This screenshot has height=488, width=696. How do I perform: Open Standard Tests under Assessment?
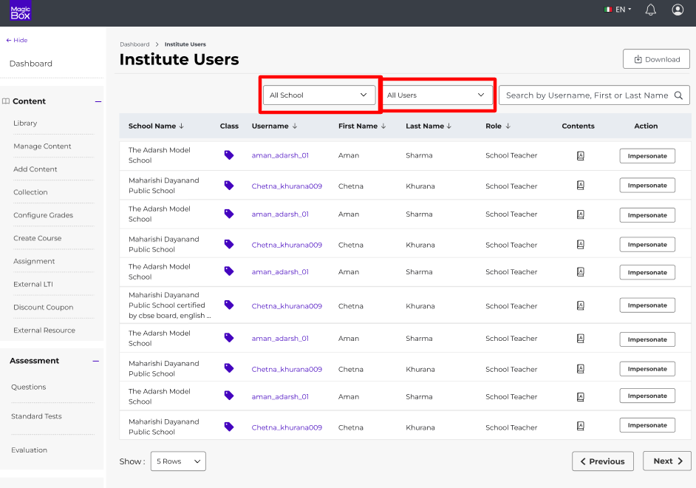coord(36,416)
